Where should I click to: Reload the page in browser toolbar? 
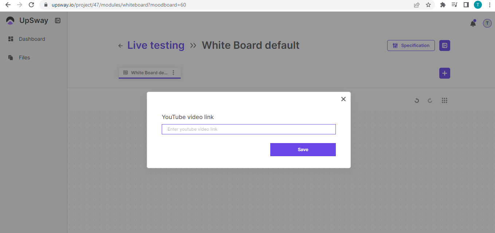[31, 5]
